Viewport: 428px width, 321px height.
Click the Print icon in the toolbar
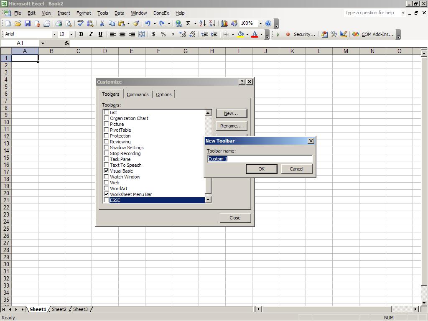tap(59, 23)
